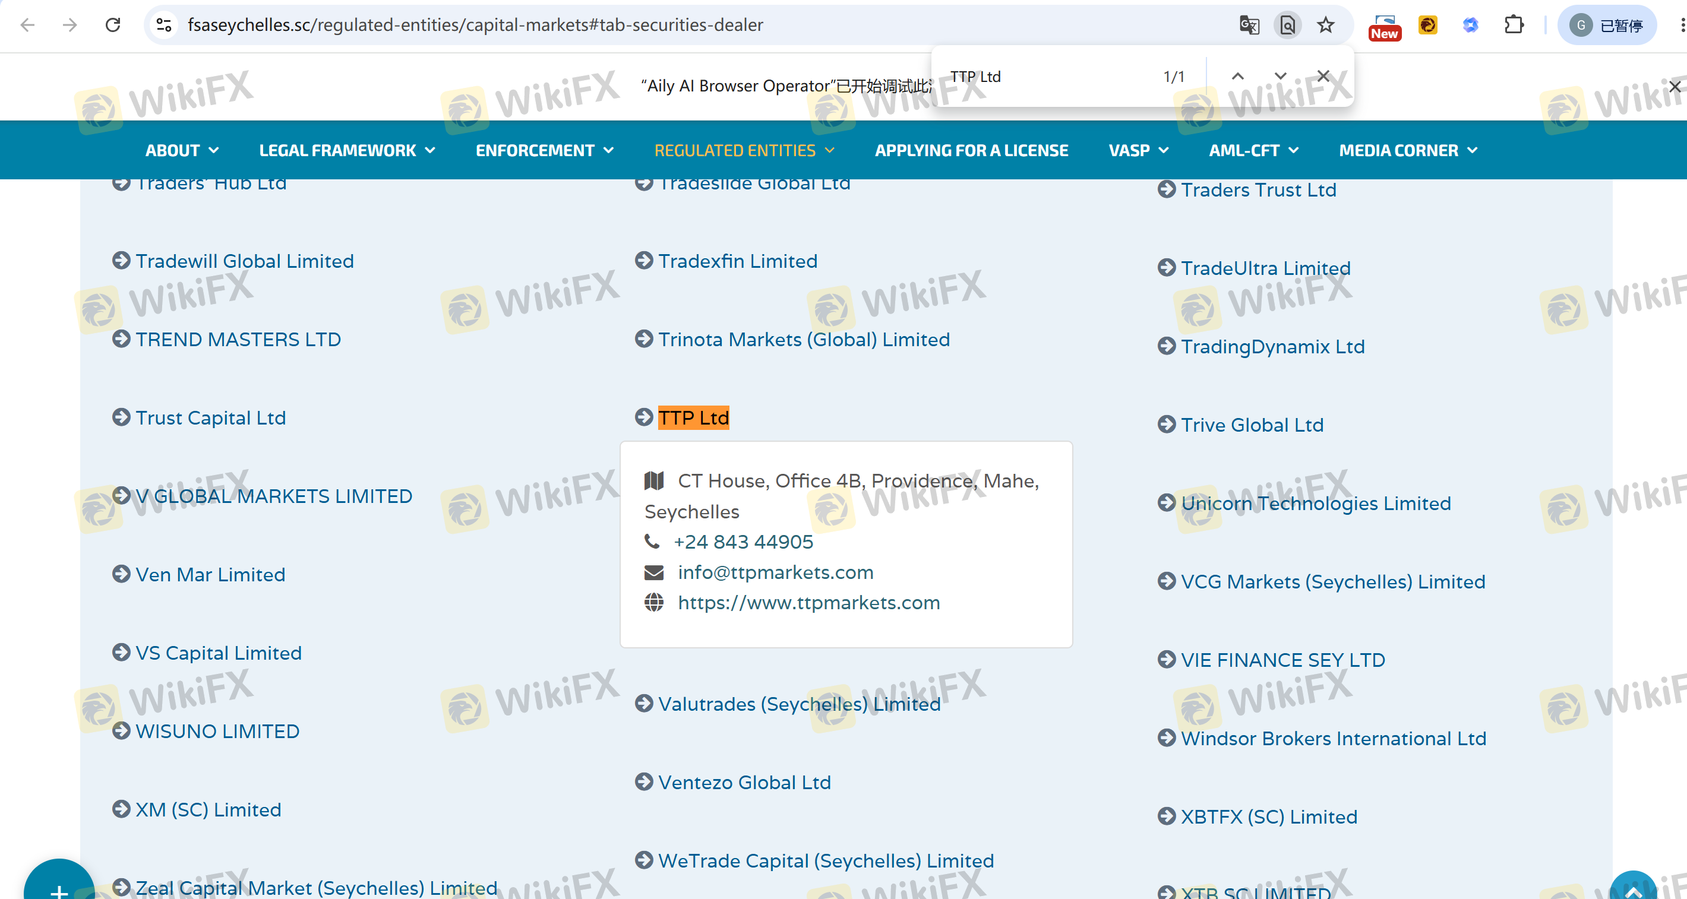Dismiss the debugging notification bar
Image resolution: width=1687 pixels, height=899 pixels.
[x=1675, y=86]
